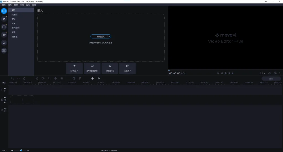The height and width of the screenshot is (152, 283).
Task: Open the Help menu
Action: click(x=34, y=5)
